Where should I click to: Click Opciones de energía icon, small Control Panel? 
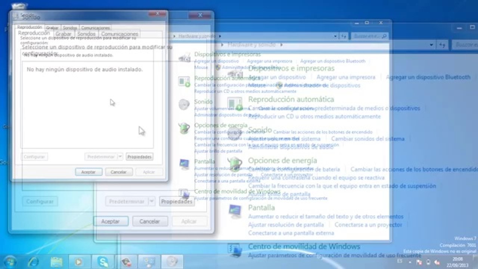click(x=184, y=128)
